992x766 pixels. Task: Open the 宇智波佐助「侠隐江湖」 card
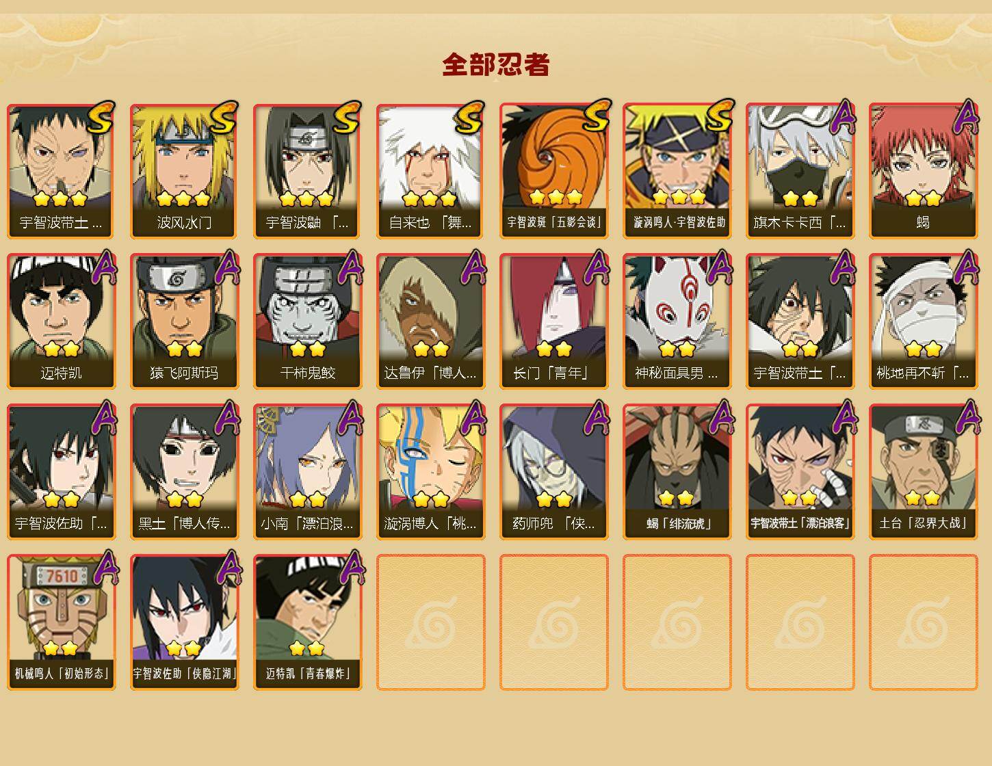184,622
